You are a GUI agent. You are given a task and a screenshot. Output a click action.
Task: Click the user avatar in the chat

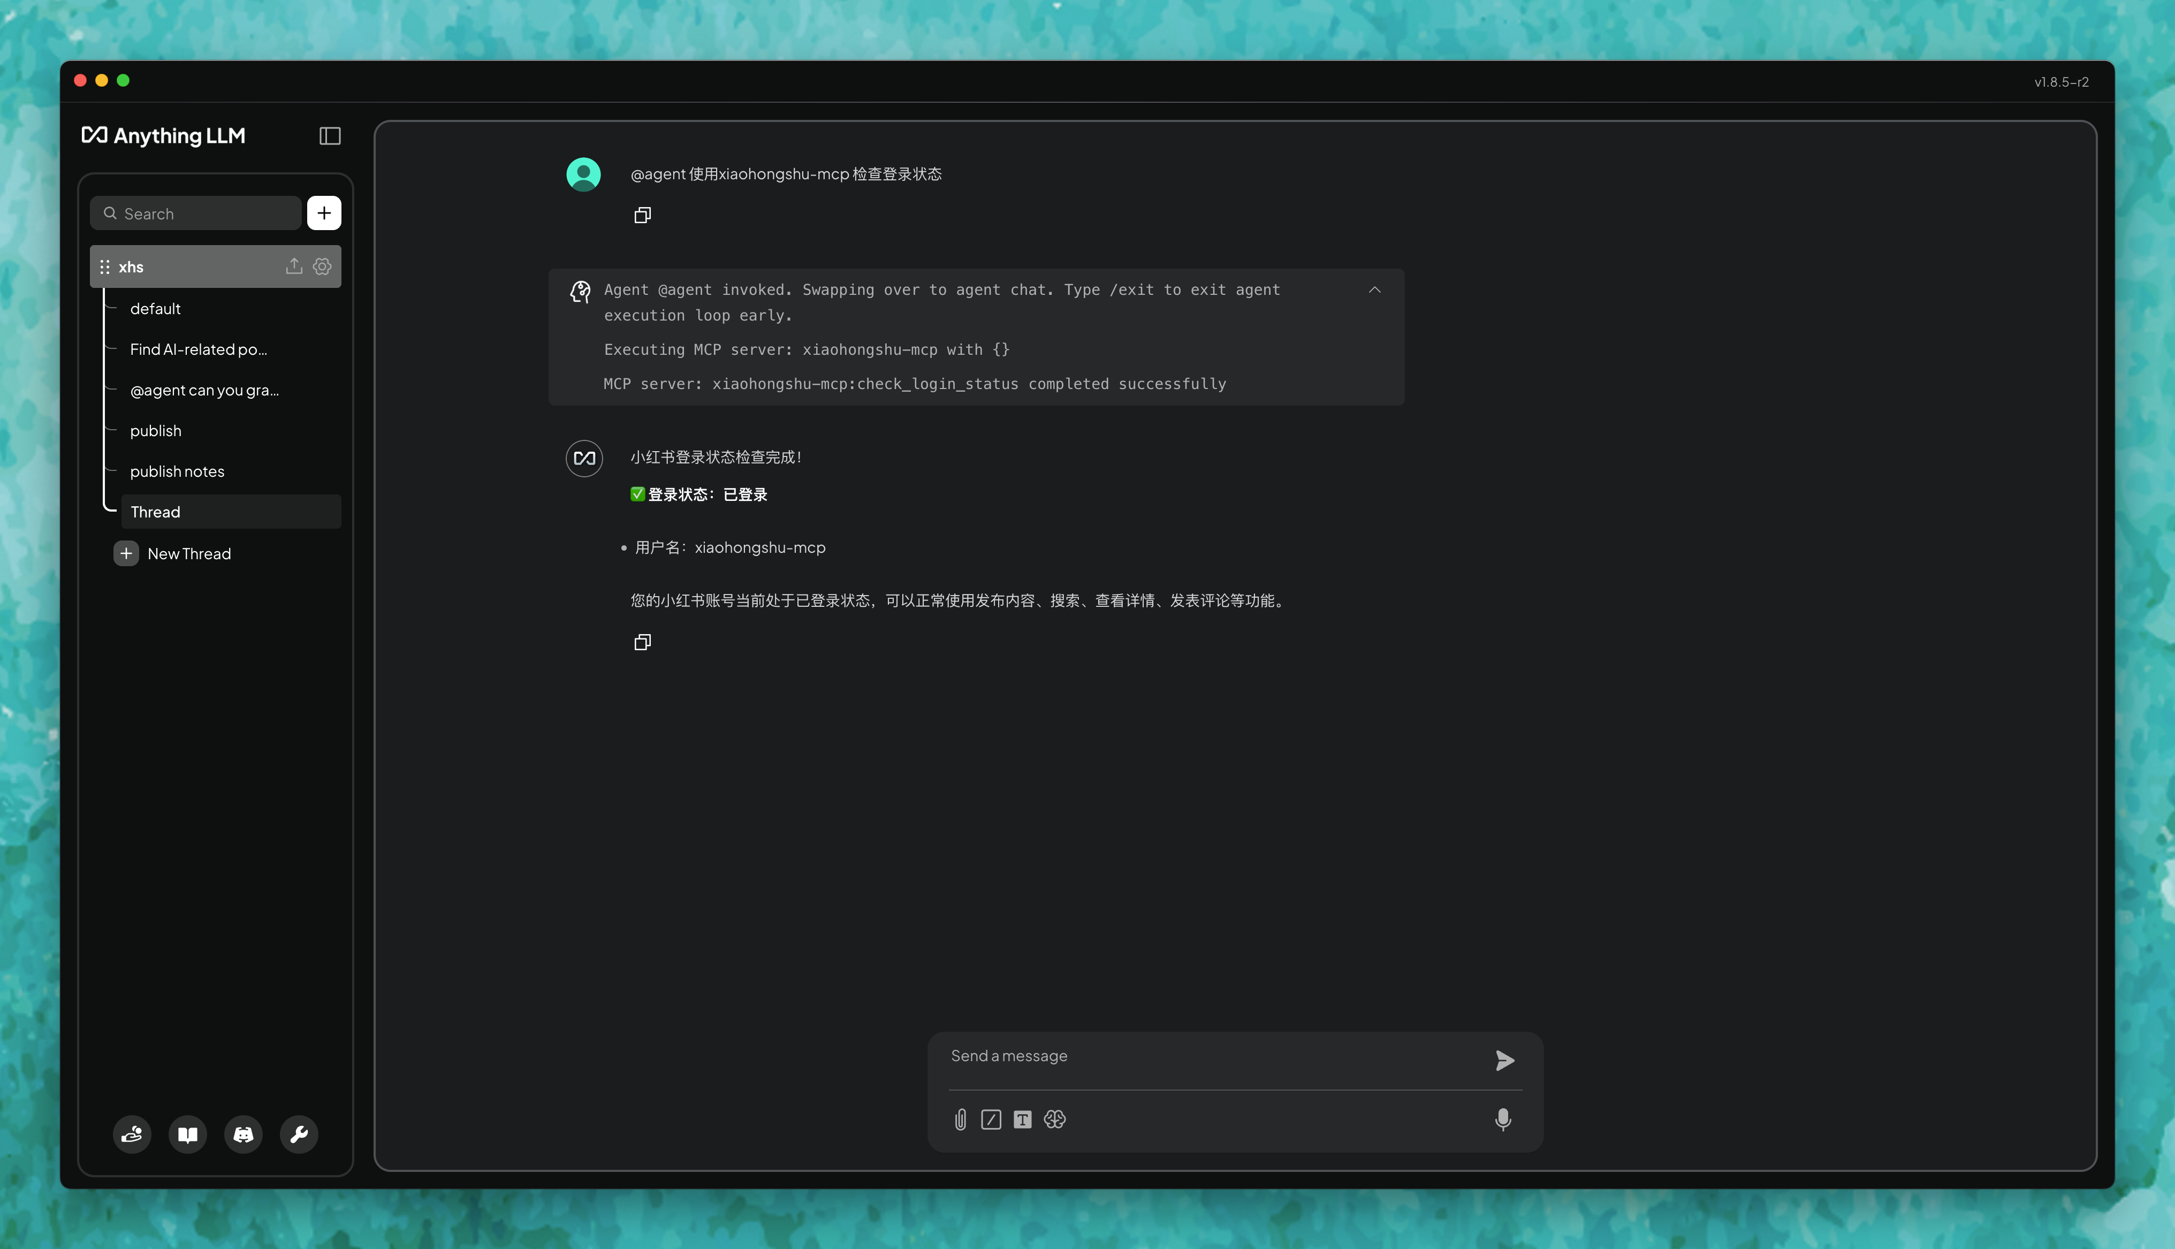coord(583,174)
